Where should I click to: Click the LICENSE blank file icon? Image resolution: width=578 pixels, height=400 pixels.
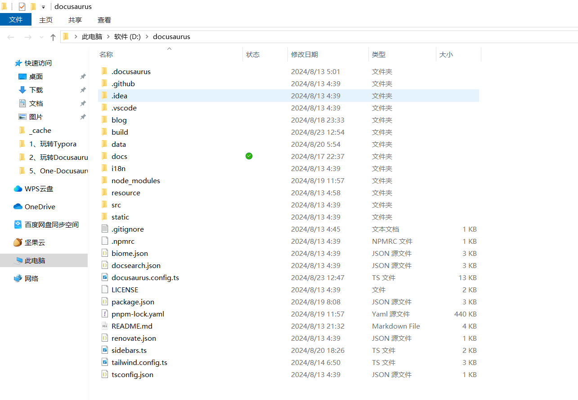pos(105,290)
